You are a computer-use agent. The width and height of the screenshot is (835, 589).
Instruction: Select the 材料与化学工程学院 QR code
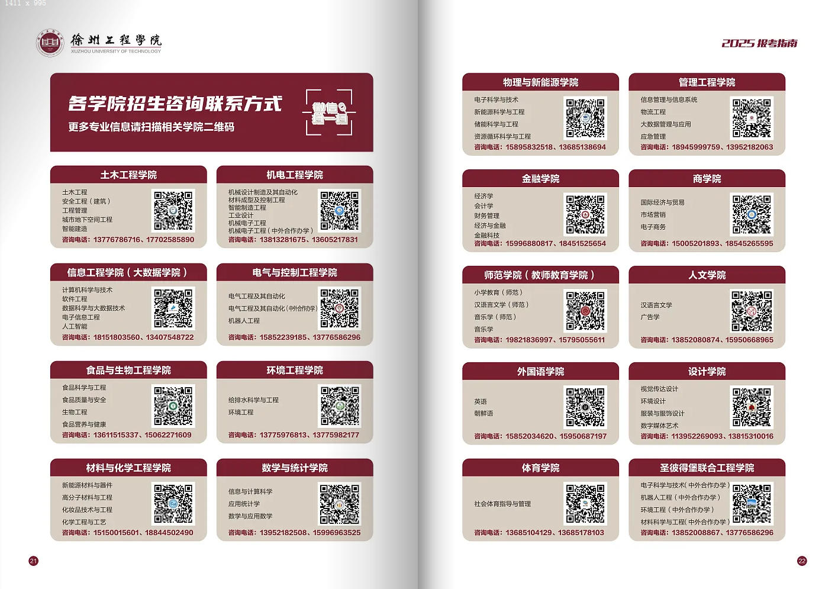173,504
